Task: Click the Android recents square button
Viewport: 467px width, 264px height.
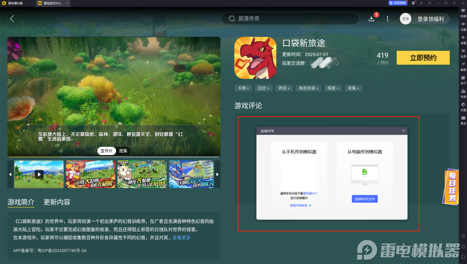Action: coord(463,256)
